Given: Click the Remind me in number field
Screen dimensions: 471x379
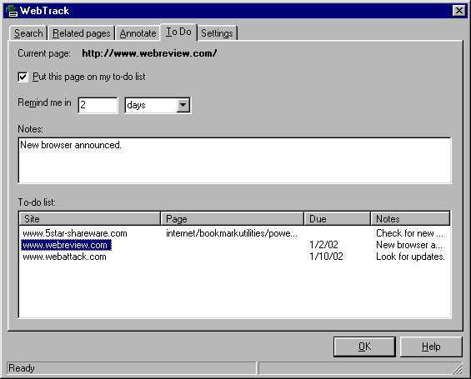Looking at the screenshot, I should tap(98, 105).
